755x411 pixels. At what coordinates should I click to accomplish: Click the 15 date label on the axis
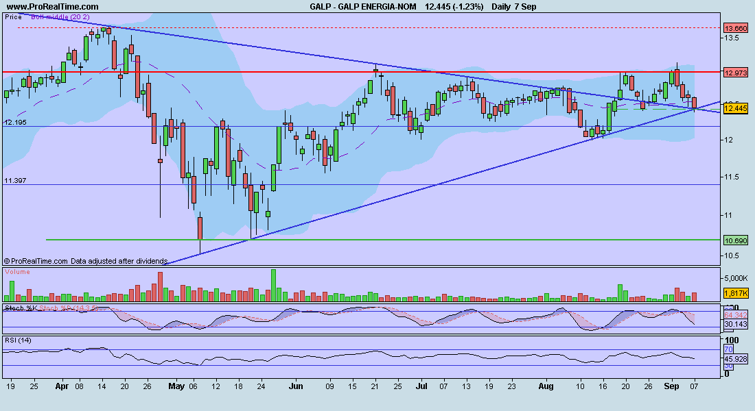[x=353, y=386]
